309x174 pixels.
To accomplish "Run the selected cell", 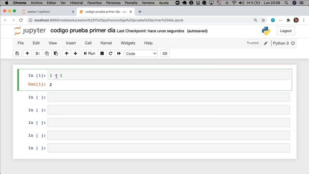I will [x=90, y=54].
